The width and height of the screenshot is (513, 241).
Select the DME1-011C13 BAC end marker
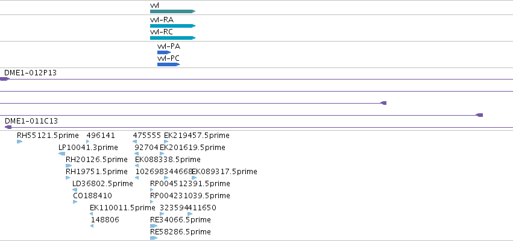pos(8,127)
